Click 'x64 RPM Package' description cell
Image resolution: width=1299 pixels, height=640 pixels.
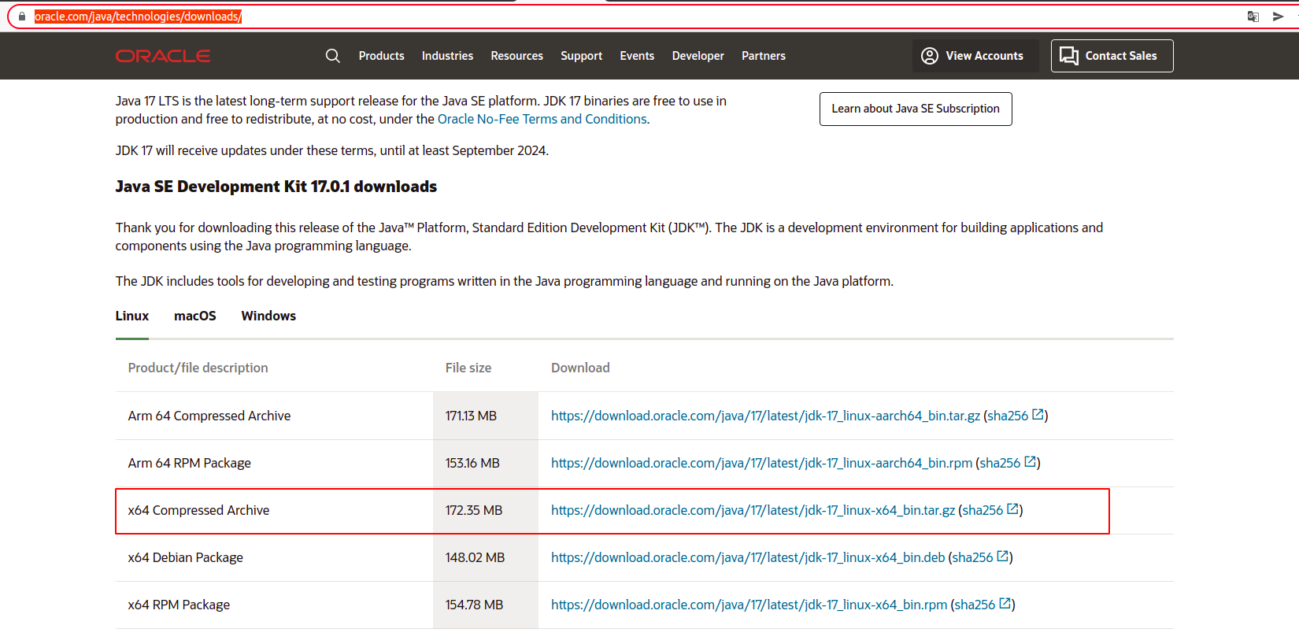274,605
